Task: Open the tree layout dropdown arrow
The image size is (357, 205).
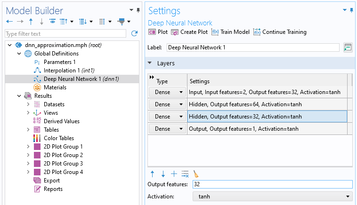Action: coord(110,22)
